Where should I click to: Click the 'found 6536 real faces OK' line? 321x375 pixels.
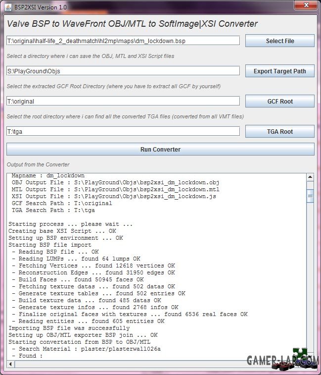[x=130, y=314]
